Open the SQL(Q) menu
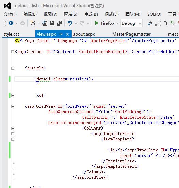The height and width of the screenshot is (188, 179). [154, 14]
